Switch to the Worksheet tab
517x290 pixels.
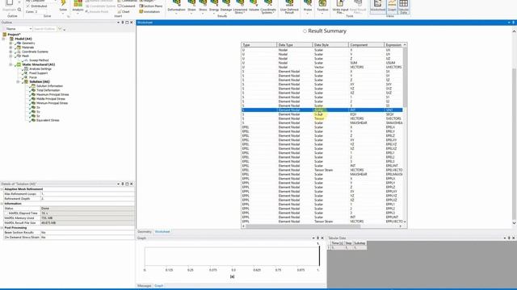tap(162, 232)
